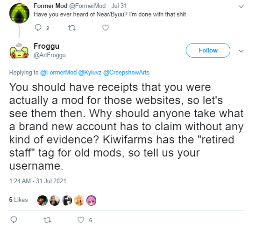Open first liker's dark avatar
This screenshot has height=231, width=256.
[43, 201]
